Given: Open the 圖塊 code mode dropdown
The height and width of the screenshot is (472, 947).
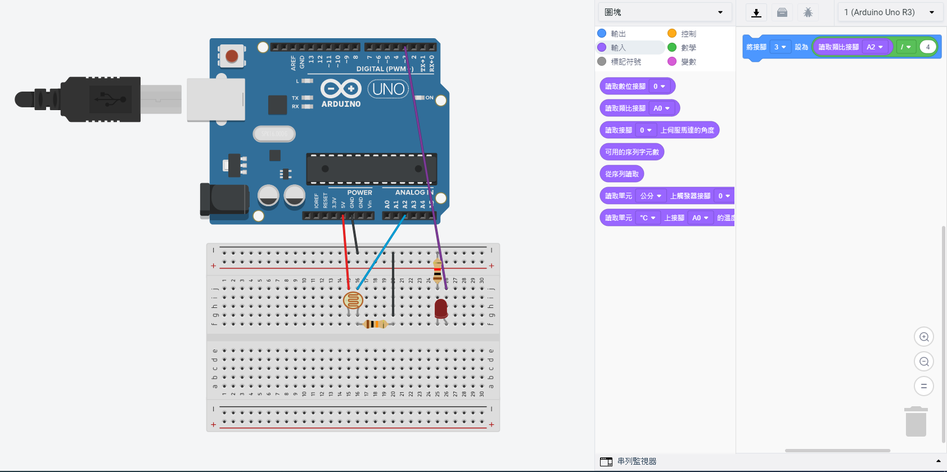Looking at the screenshot, I should point(664,12).
